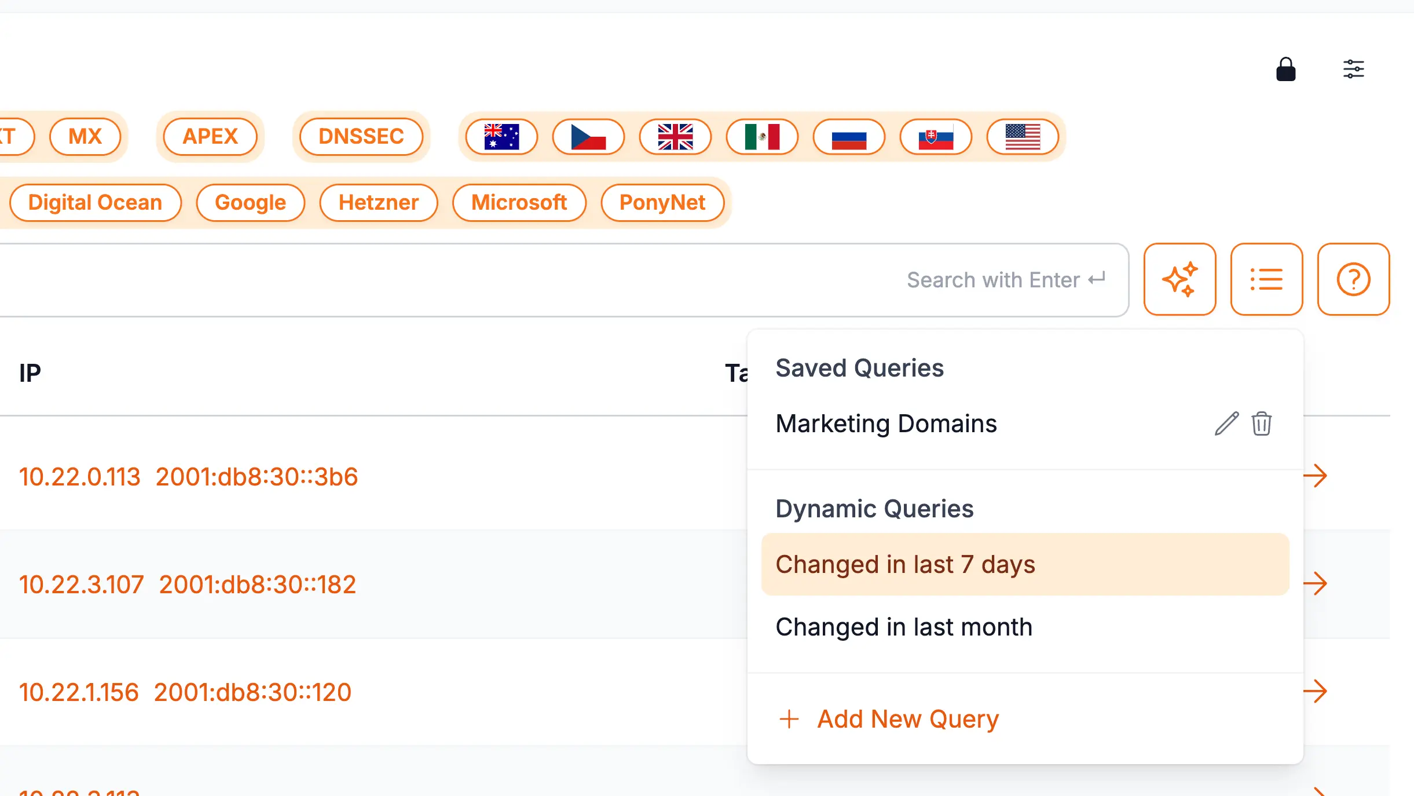This screenshot has width=1414, height=796.
Task: Open the filter sliders settings icon
Action: tap(1353, 69)
